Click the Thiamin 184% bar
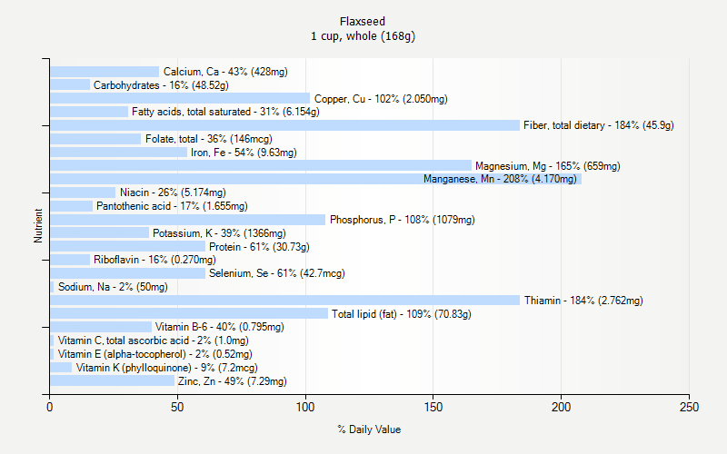The width and height of the screenshot is (727, 454). click(x=284, y=301)
